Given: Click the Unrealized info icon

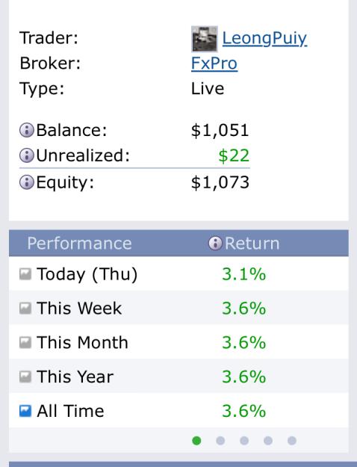Looking at the screenshot, I should [26, 155].
